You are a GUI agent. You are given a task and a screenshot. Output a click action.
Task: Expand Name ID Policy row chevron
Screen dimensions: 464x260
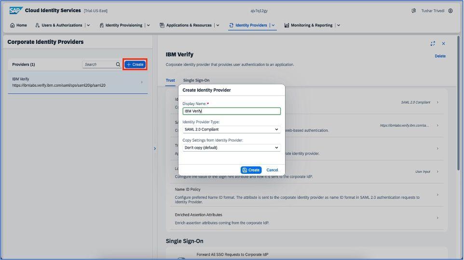437,195
